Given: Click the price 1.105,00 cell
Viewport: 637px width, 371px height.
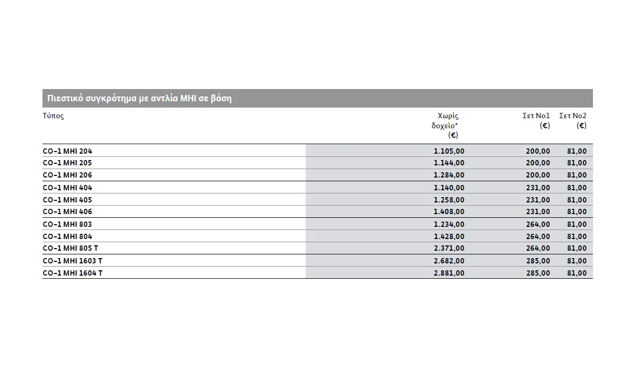Looking at the screenshot, I should pyautogui.click(x=449, y=151).
